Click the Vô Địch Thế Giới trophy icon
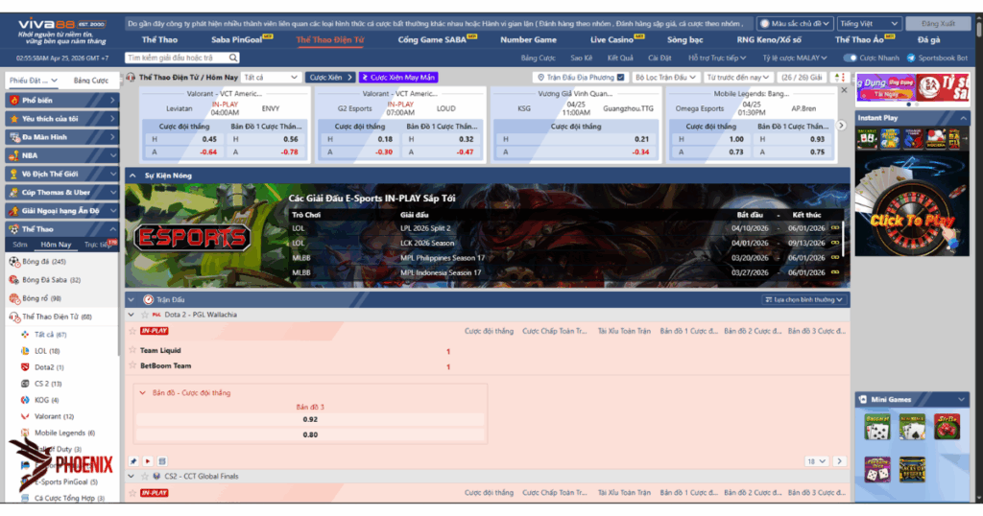This screenshot has width=983, height=516. [x=14, y=175]
